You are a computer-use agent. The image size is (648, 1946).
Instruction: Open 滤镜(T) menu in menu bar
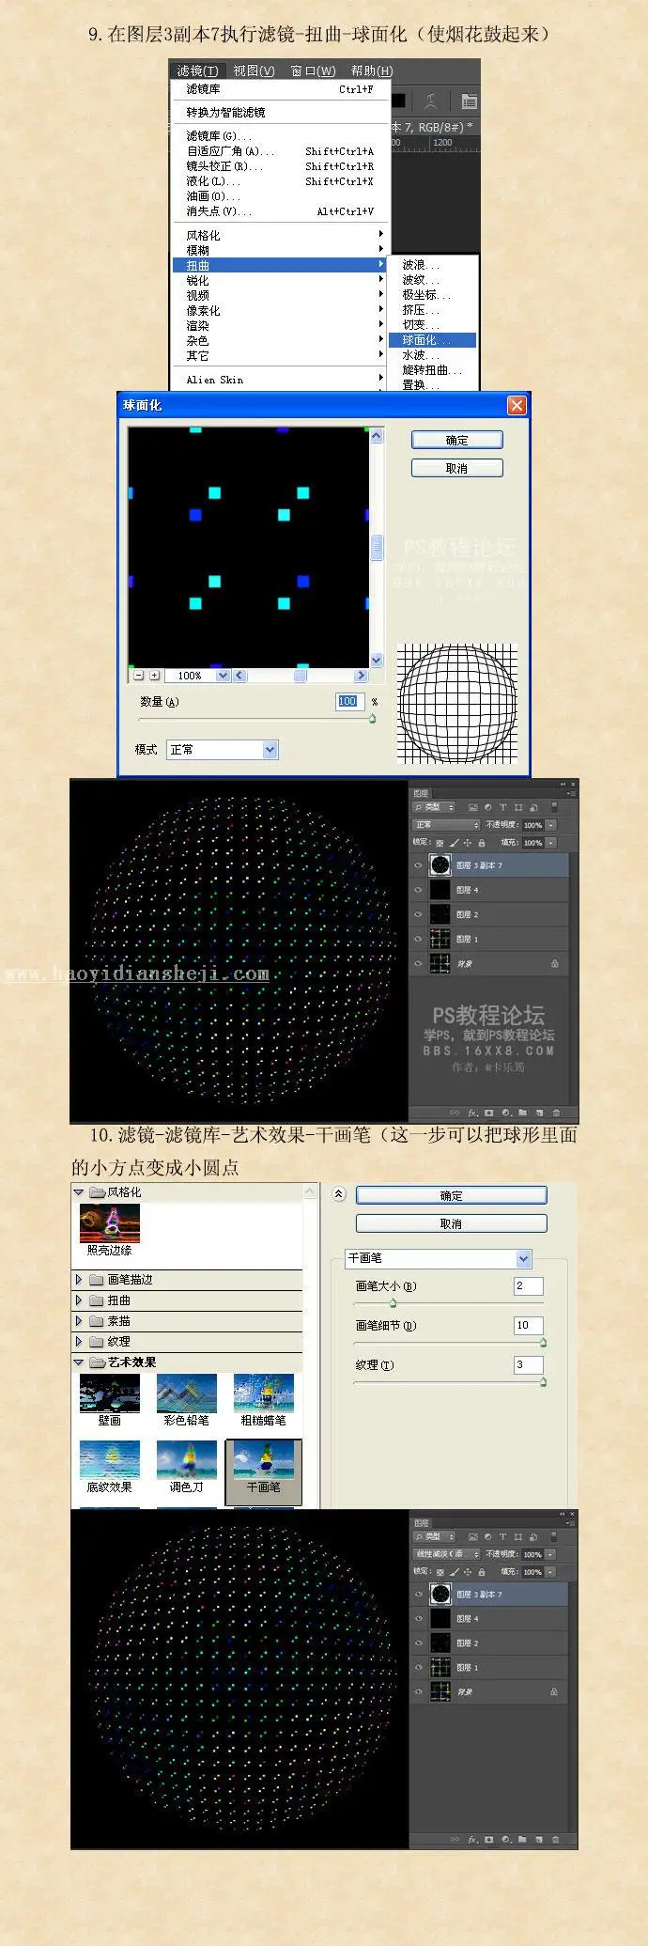coord(197,70)
